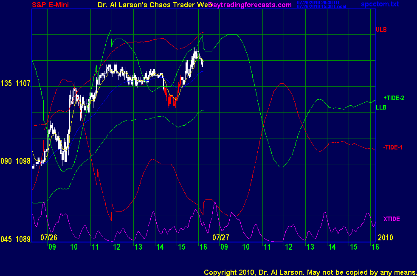Viewport: 417px width, 276px height.
Task: Click the red "S&P E-Mini" title text
Action: tap(50, 5)
